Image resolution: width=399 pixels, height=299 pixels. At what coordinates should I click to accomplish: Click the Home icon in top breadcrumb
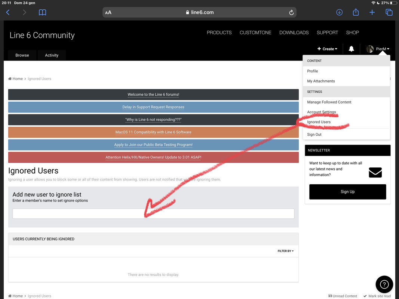10,79
